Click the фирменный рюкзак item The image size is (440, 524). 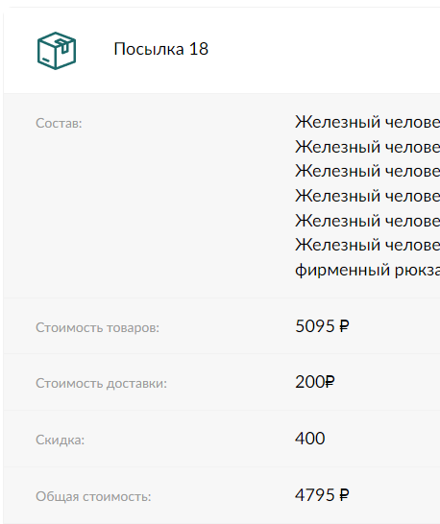[367, 270]
